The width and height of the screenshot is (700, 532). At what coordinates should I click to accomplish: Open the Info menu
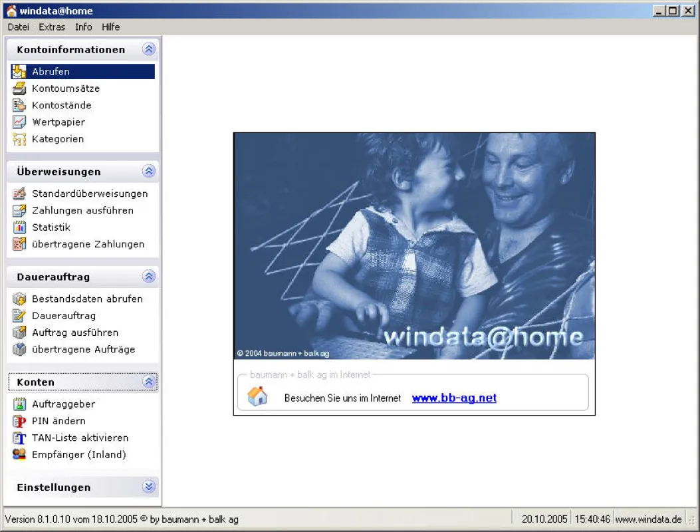(84, 27)
